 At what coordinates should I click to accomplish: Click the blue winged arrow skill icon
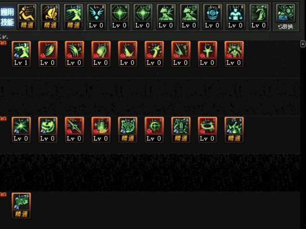click(x=97, y=16)
